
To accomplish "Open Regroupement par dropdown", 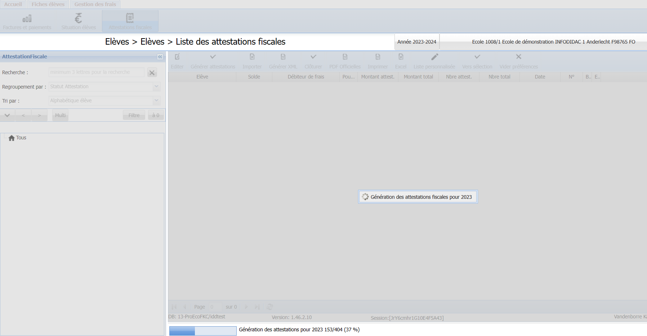I will pyautogui.click(x=156, y=86).
